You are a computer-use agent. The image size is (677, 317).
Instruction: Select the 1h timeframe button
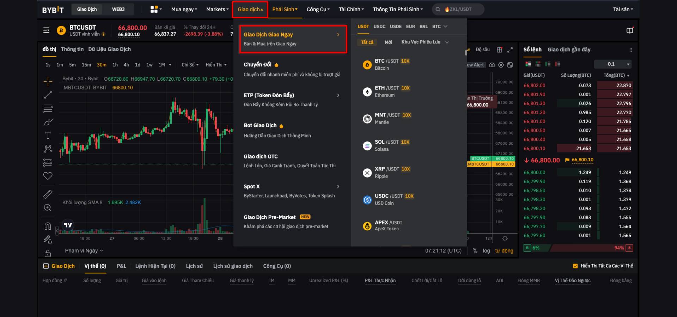[115, 65]
